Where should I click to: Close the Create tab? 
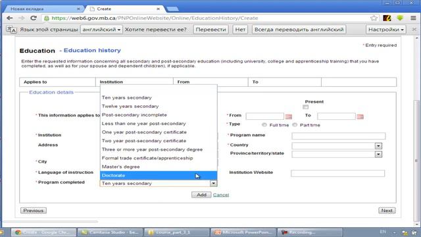pyautogui.click(x=158, y=9)
